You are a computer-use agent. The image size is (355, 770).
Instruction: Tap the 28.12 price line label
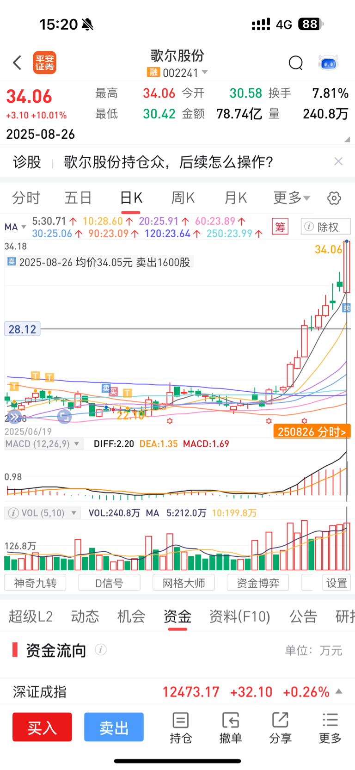pyautogui.click(x=22, y=329)
